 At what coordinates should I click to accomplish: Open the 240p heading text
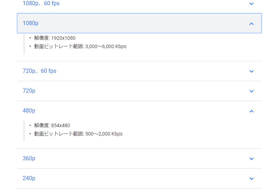[29, 178]
